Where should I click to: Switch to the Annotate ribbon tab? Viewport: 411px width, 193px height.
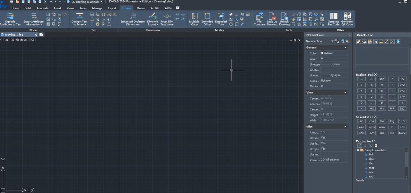(x=42, y=8)
